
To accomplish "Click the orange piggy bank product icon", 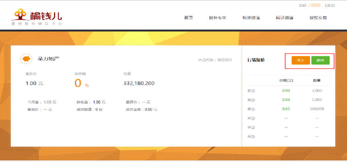I will coord(26,59).
